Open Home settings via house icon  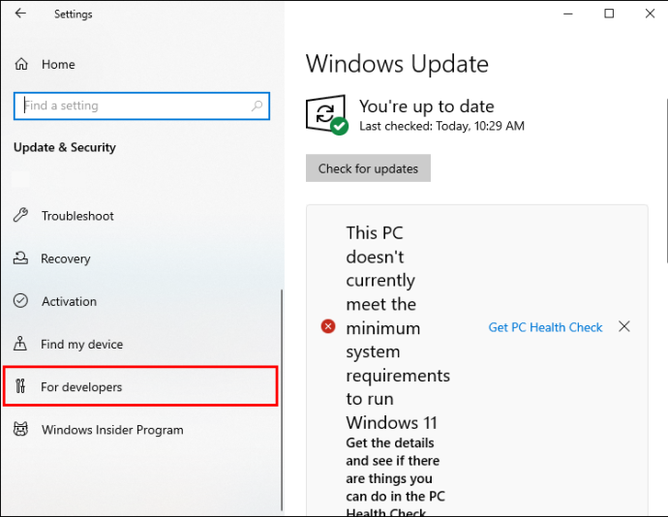click(x=21, y=64)
